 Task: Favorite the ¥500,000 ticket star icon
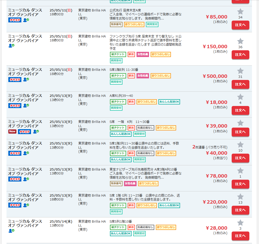[240, 71]
